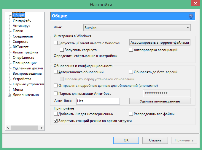The width and height of the screenshot is (202, 150).
Task: Select Устройства in the tree
Action: (x=22, y=79)
